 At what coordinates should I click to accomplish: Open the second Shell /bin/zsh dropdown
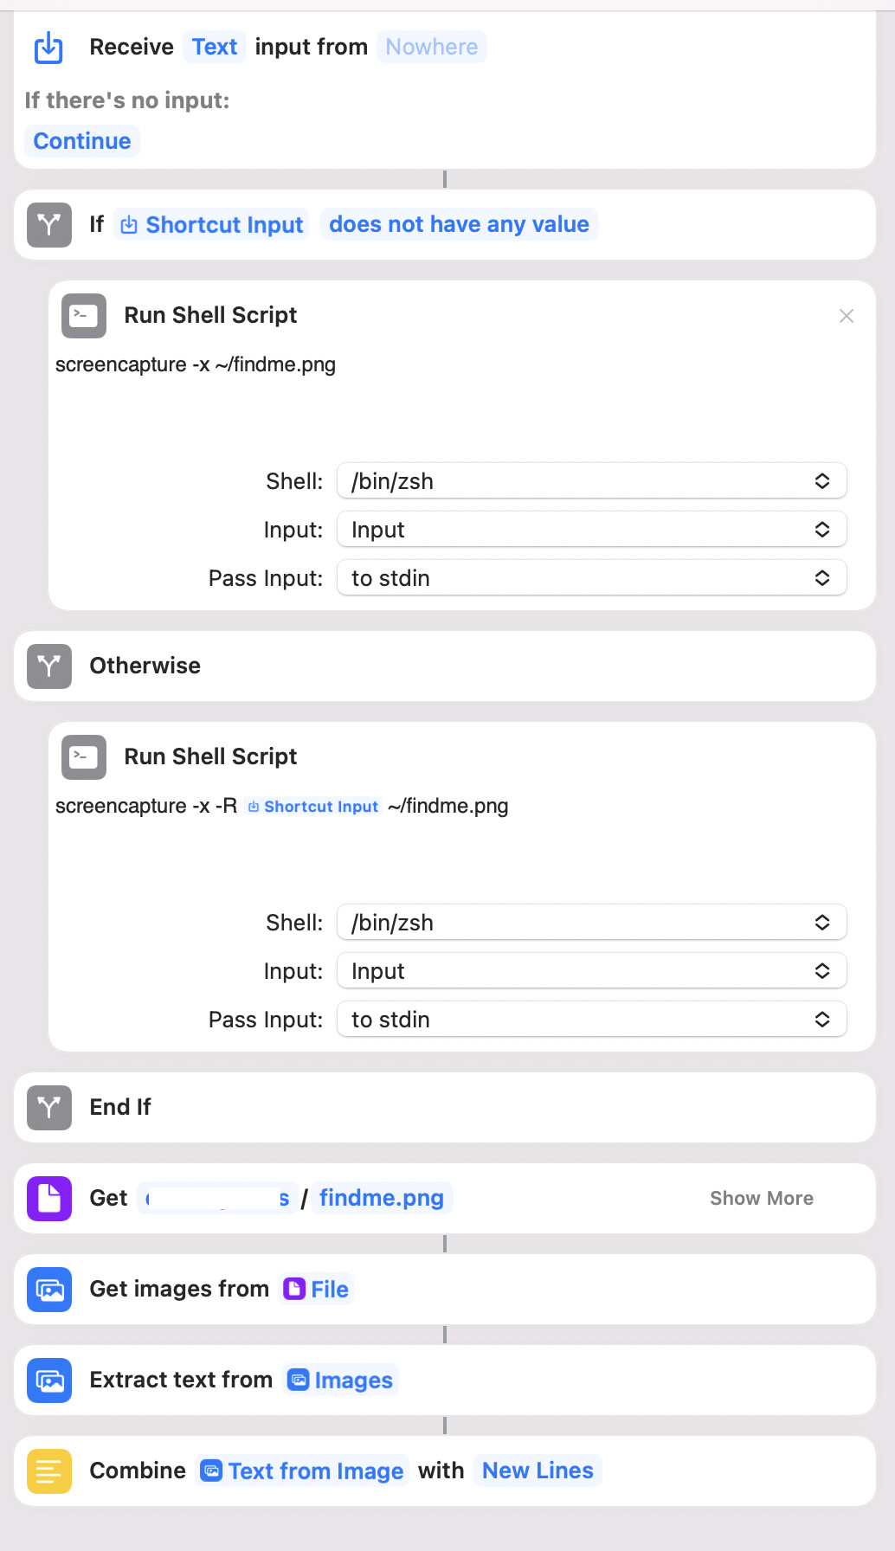point(591,923)
